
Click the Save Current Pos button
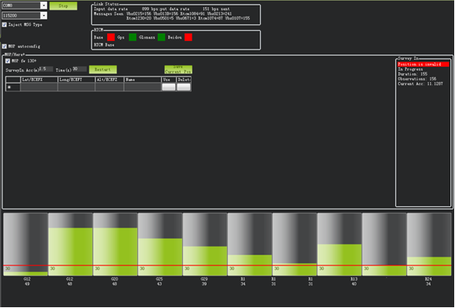tap(178, 69)
